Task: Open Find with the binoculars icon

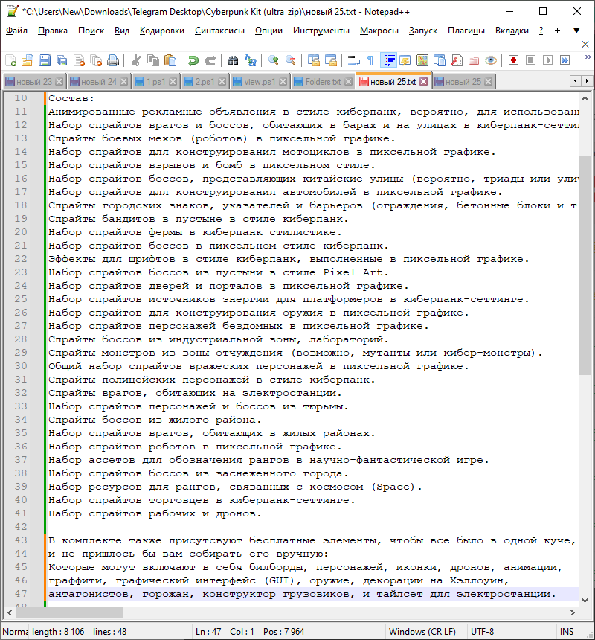Action: tap(233, 60)
